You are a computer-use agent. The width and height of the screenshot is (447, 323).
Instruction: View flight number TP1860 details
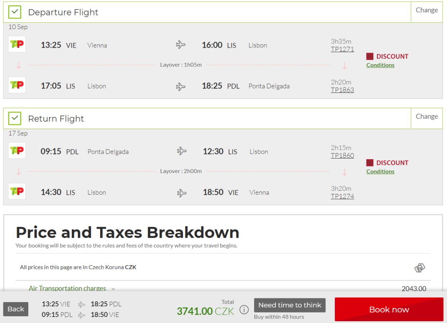pos(342,156)
